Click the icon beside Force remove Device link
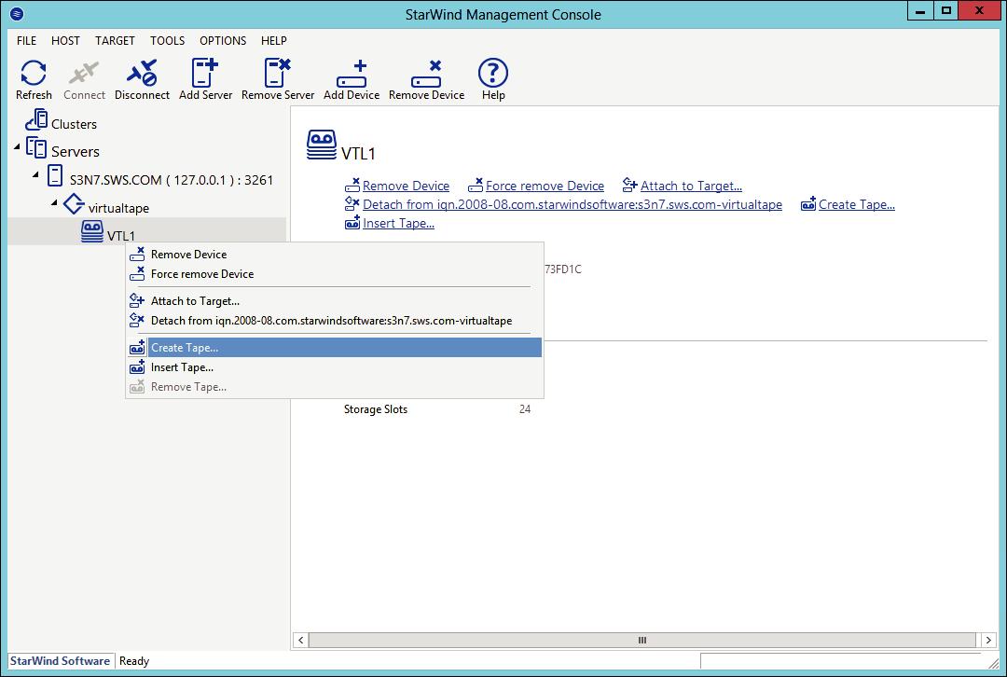Screen dimensions: 1007x677 click(x=476, y=186)
